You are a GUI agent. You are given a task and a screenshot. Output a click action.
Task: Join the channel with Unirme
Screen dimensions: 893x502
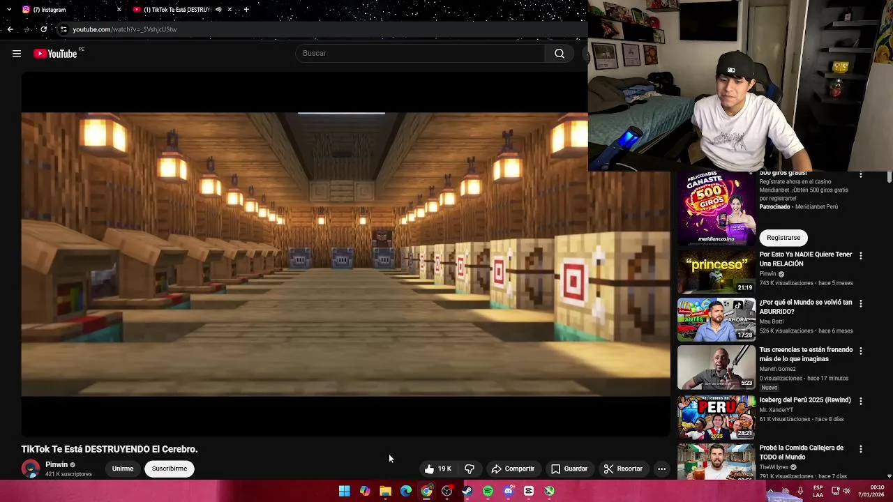pyautogui.click(x=123, y=469)
